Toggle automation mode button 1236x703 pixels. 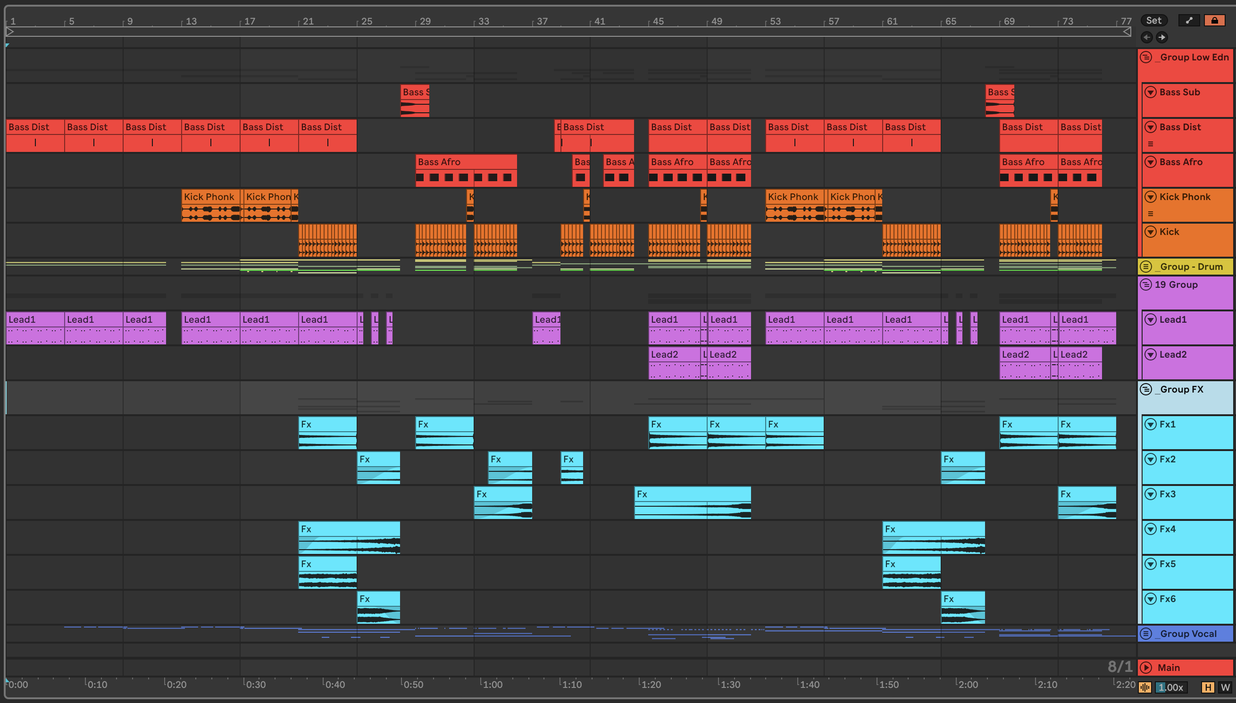coord(1189,20)
